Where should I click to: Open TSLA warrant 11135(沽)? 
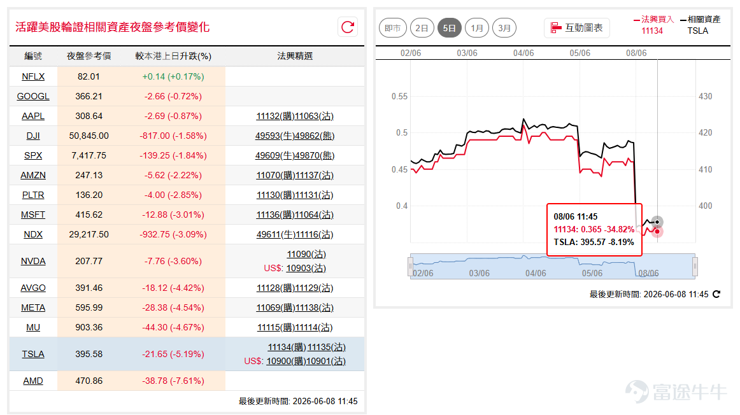(327, 348)
